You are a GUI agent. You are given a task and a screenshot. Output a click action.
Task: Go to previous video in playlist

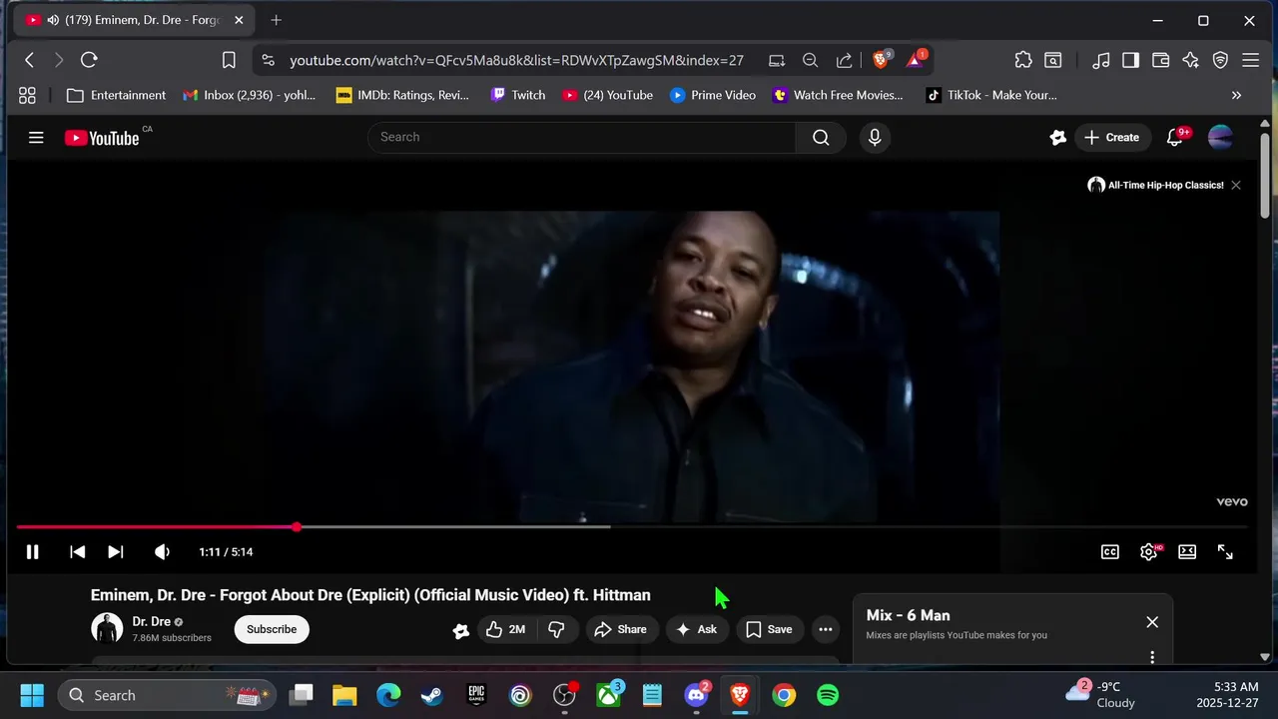[77, 551]
